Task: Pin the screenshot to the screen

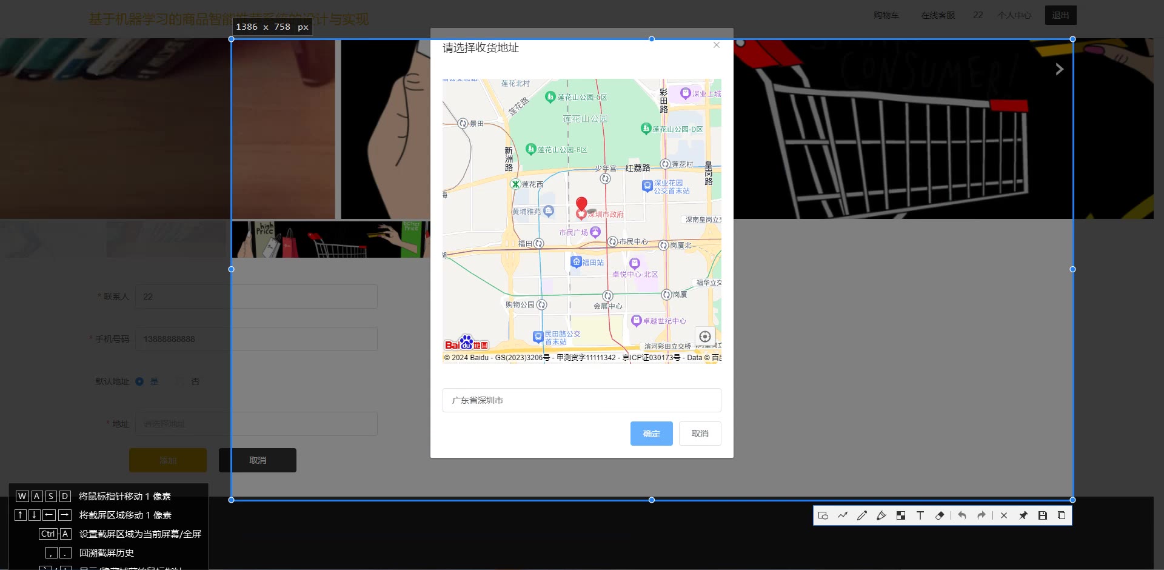Action: click(x=1023, y=515)
